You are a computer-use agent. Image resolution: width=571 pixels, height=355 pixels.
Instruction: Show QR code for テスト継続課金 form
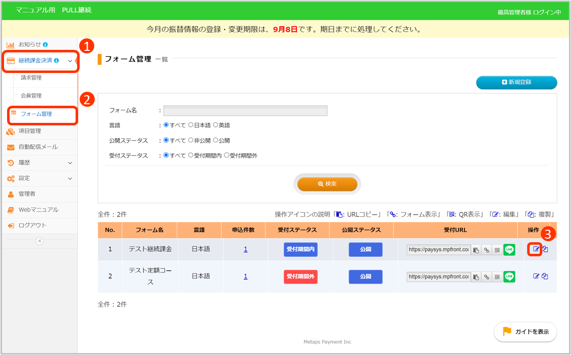496,250
